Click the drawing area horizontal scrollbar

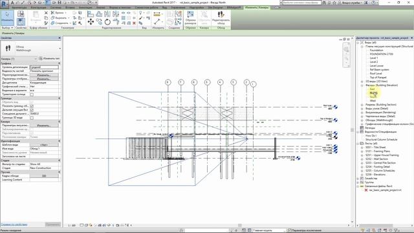coord(239,225)
